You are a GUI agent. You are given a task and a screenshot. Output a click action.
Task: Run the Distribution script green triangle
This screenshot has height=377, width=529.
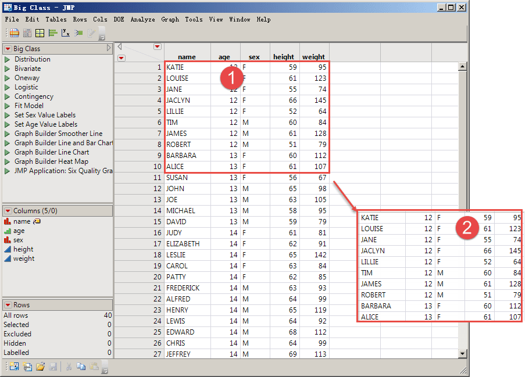(x=8, y=59)
